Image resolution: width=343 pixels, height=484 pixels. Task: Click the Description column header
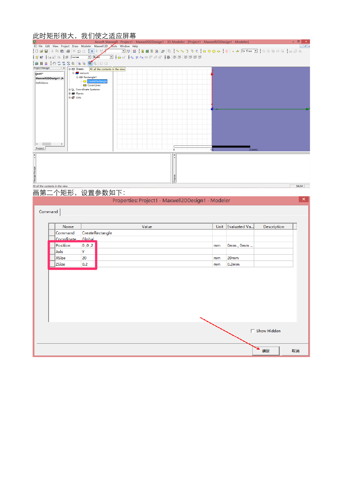tap(274, 227)
